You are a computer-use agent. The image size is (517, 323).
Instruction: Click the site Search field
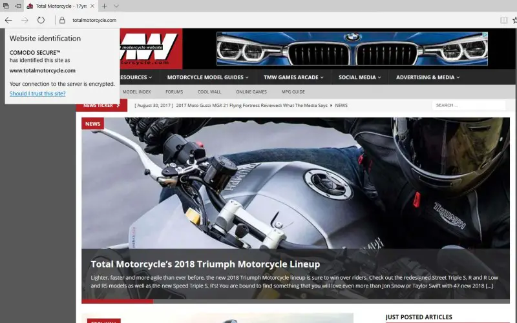pyautogui.click(x=469, y=105)
